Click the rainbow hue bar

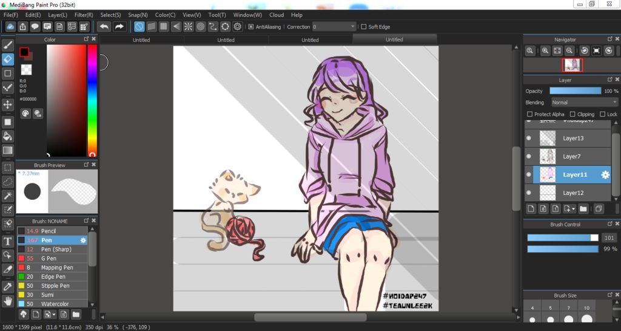(x=92, y=100)
